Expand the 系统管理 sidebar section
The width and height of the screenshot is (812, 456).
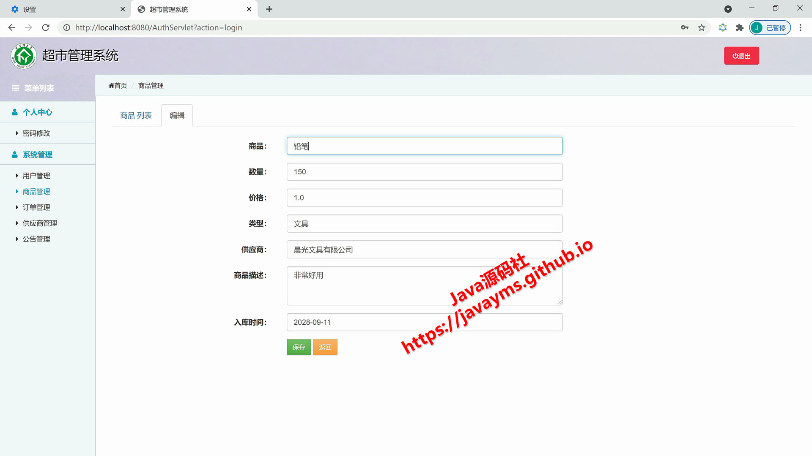[x=47, y=155]
